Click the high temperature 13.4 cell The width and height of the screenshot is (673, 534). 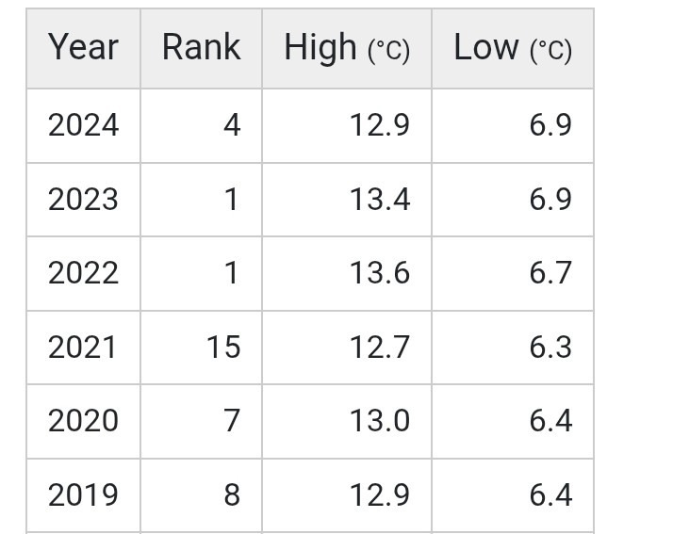[380, 200]
